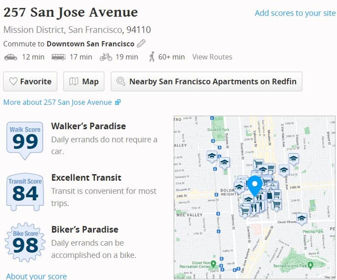The image size is (337, 280).
Task: Click the Walk Score 99 badge
Action: pyautogui.click(x=25, y=139)
